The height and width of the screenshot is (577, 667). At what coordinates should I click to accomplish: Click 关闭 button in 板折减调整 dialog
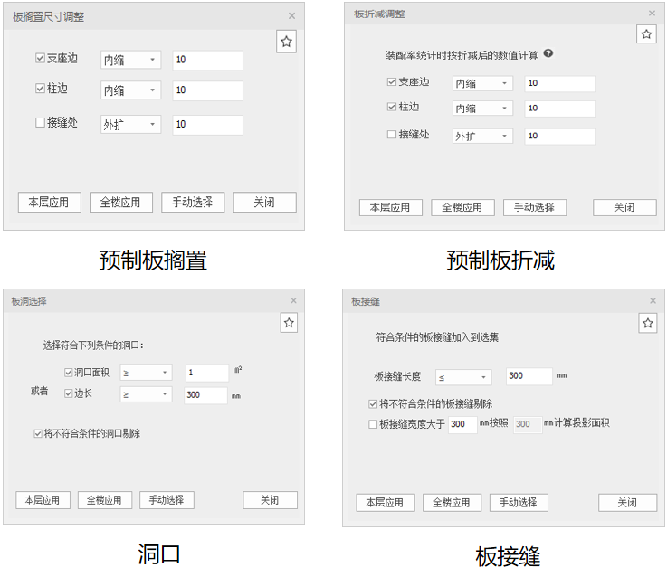coord(624,207)
